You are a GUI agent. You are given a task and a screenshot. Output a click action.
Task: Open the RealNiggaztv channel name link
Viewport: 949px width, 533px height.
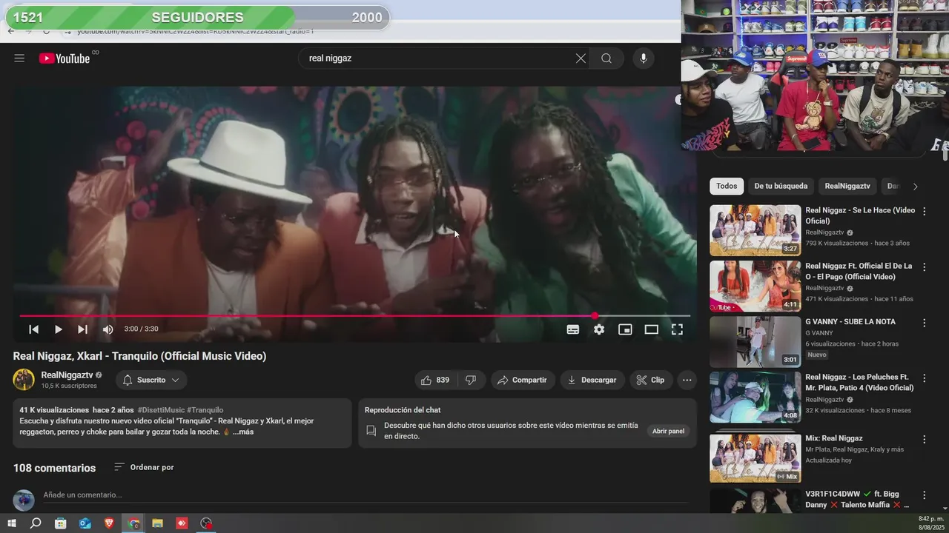pos(67,375)
